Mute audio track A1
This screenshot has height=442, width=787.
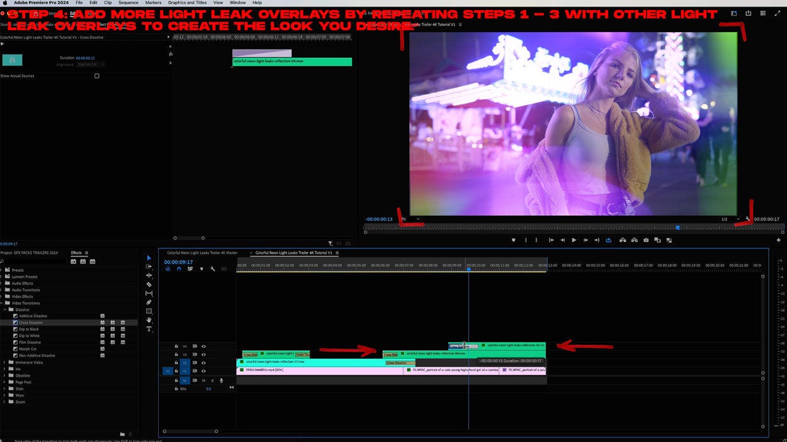click(x=203, y=380)
